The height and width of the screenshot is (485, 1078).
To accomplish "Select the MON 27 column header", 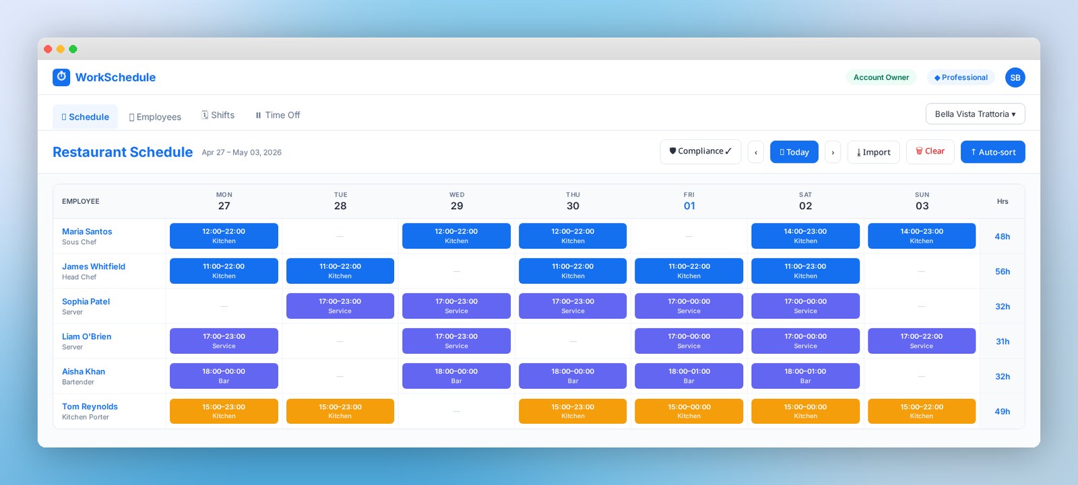I will coord(224,201).
